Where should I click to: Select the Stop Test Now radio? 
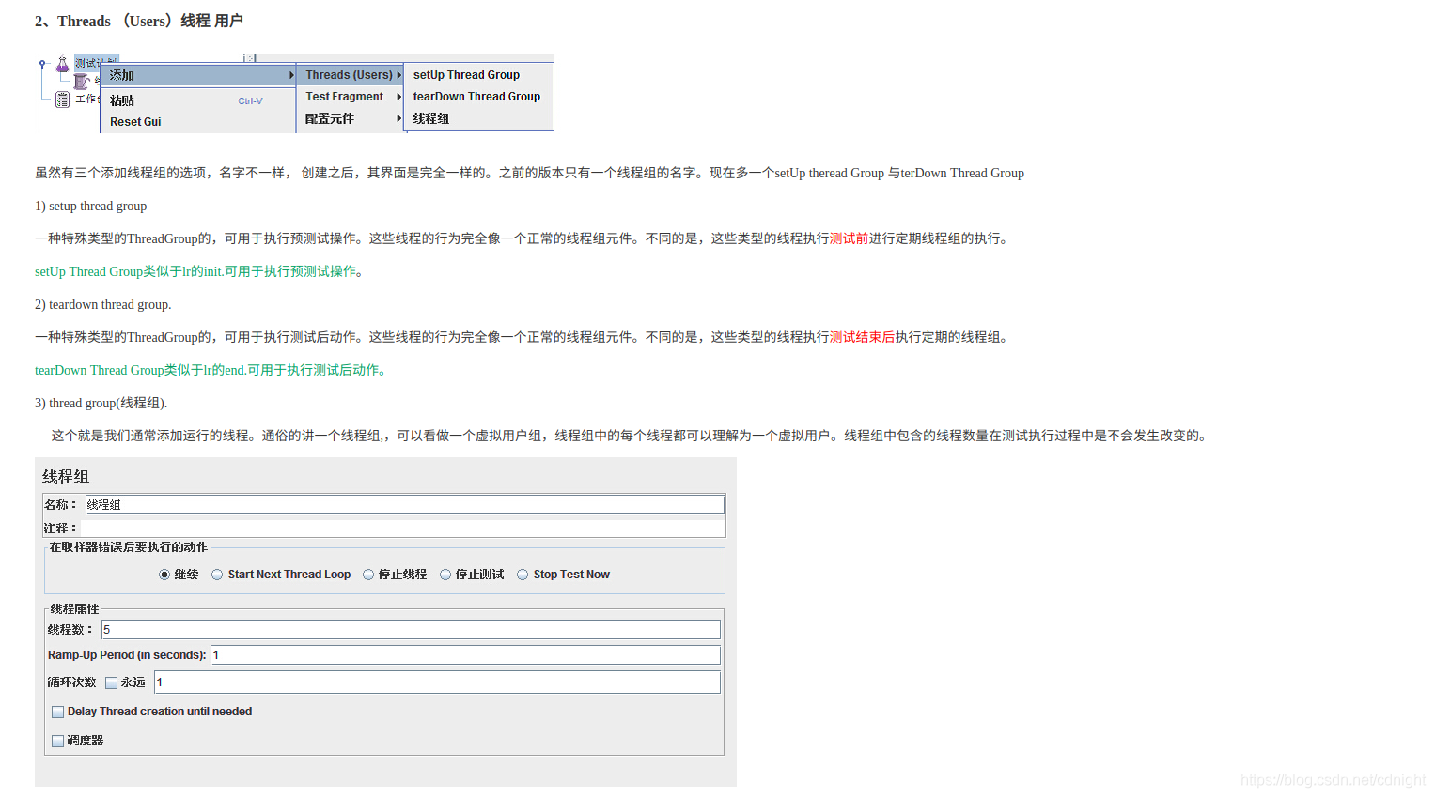[523, 575]
